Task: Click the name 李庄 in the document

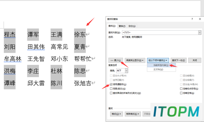Action: (33, 71)
